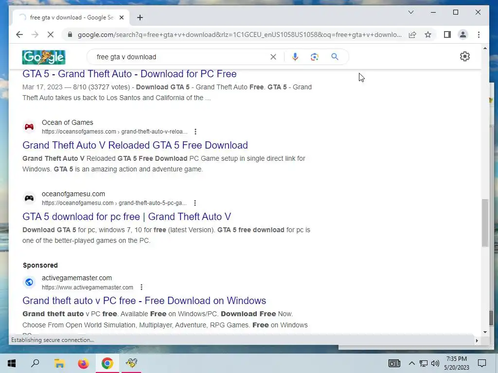The width and height of the screenshot is (498, 373).
Task: Bookmark this page with the star
Action: (x=428, y=34)
